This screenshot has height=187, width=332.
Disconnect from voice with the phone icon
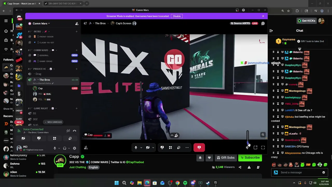[74, 131]
